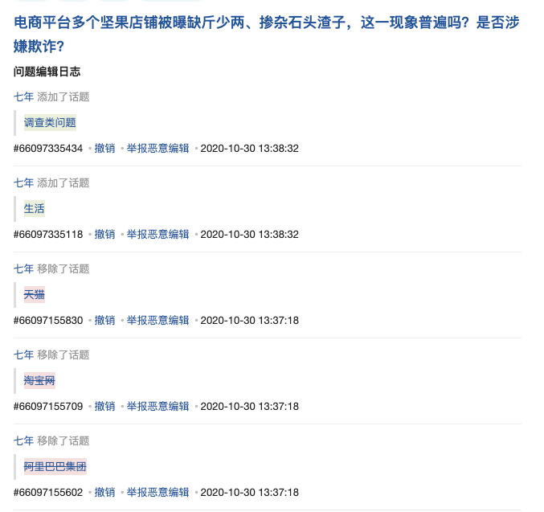544x512 pixels.
Task: Click 撤销 for edit #66097155709
Action: (x=104, y=406)
